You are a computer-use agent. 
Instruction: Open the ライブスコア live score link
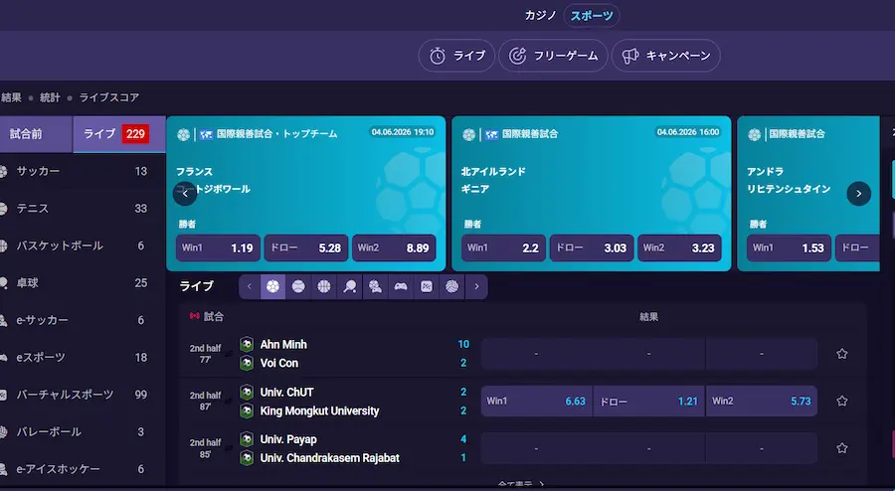coord(109,97)
